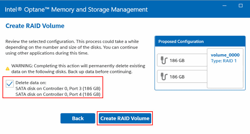Click the yellow warning triangle icon
The image size is (250, 134).
(x=7, y=69)
